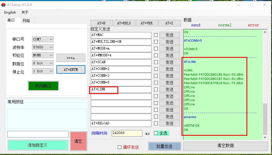Image resolution: width=272 pixels, height=155 pixels.
Task: Enable the 全选 select-all checkbox
Action: pos(156,133)
